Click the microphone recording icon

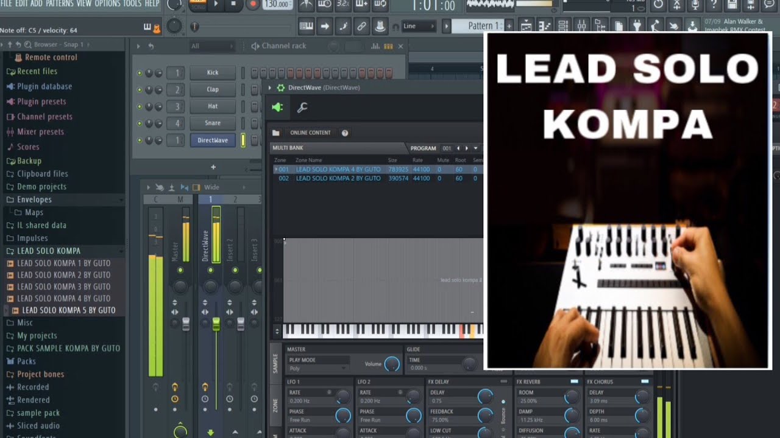pos(695,4)
